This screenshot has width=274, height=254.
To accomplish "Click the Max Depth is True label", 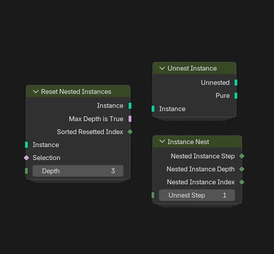I will point(96,119).
